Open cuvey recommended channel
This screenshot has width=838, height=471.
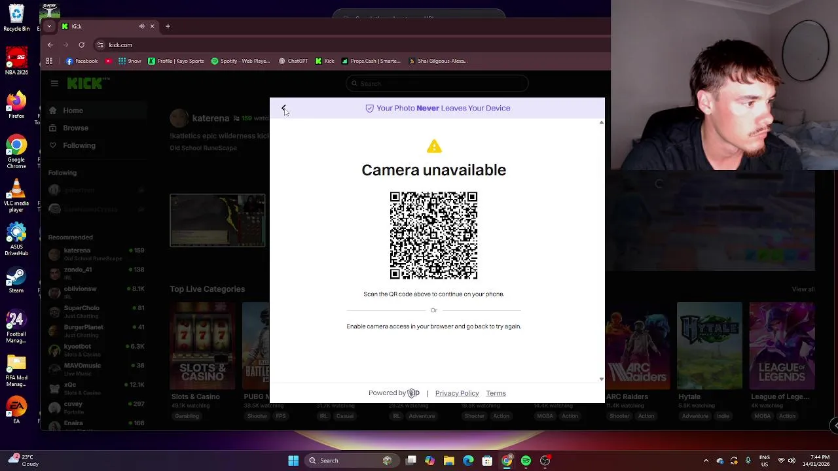(x=96, y=407)
